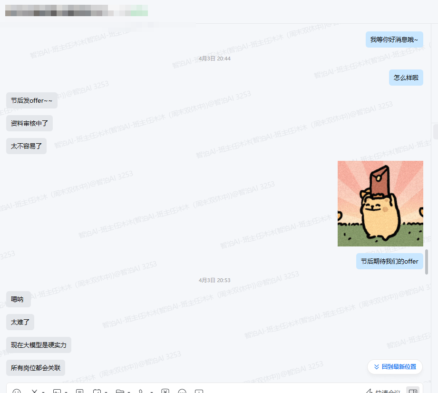Click the send image icon
This screenshot has width=438, height=393.
57,391
